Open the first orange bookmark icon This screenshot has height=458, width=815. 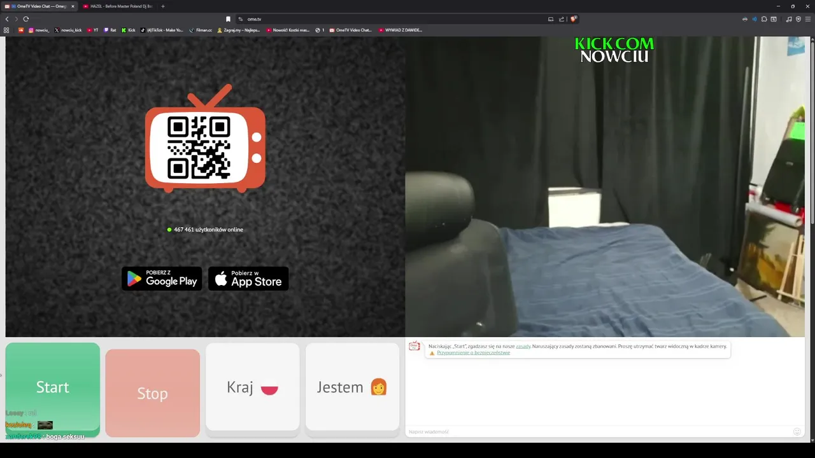click(x=20, y=30)
